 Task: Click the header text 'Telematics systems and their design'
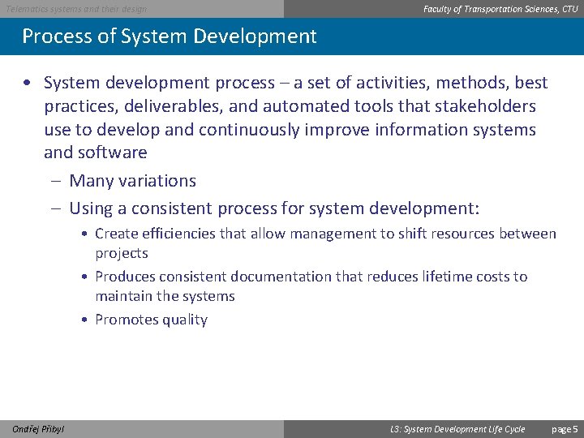pos(76,9)
